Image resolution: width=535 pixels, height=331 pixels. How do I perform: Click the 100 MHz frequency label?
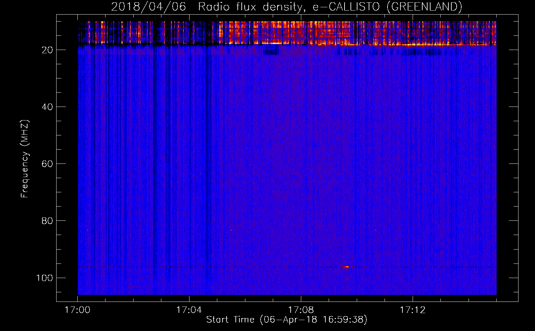[x=45, y=278]
